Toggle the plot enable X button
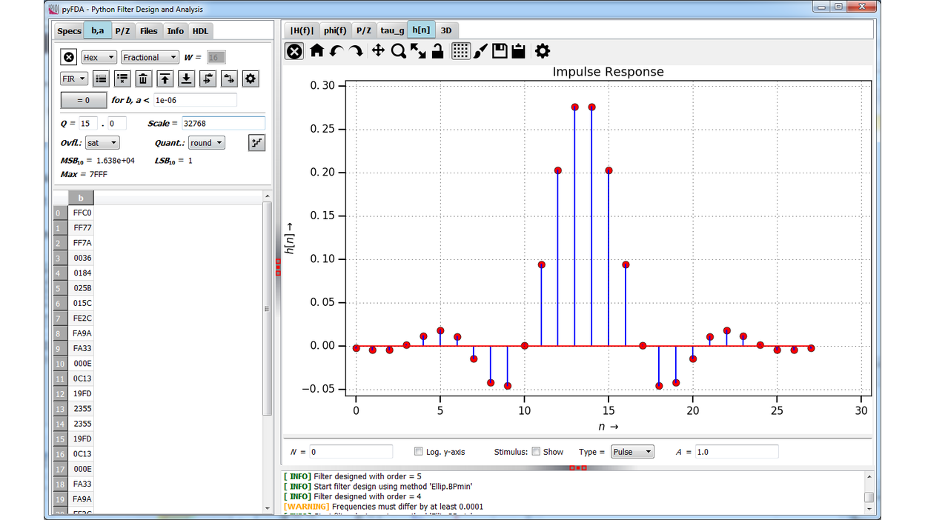The height and width of the screenshot is (520, 925). 294,51
